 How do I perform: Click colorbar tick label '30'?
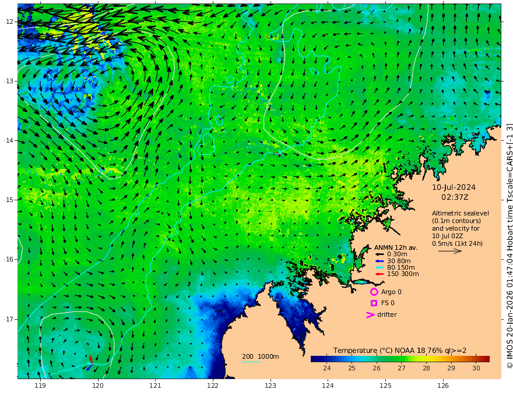[476, 368]
